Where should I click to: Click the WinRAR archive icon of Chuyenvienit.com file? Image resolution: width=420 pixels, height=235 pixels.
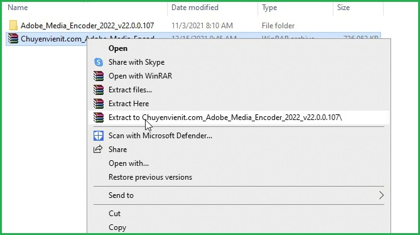coord(13,38)
